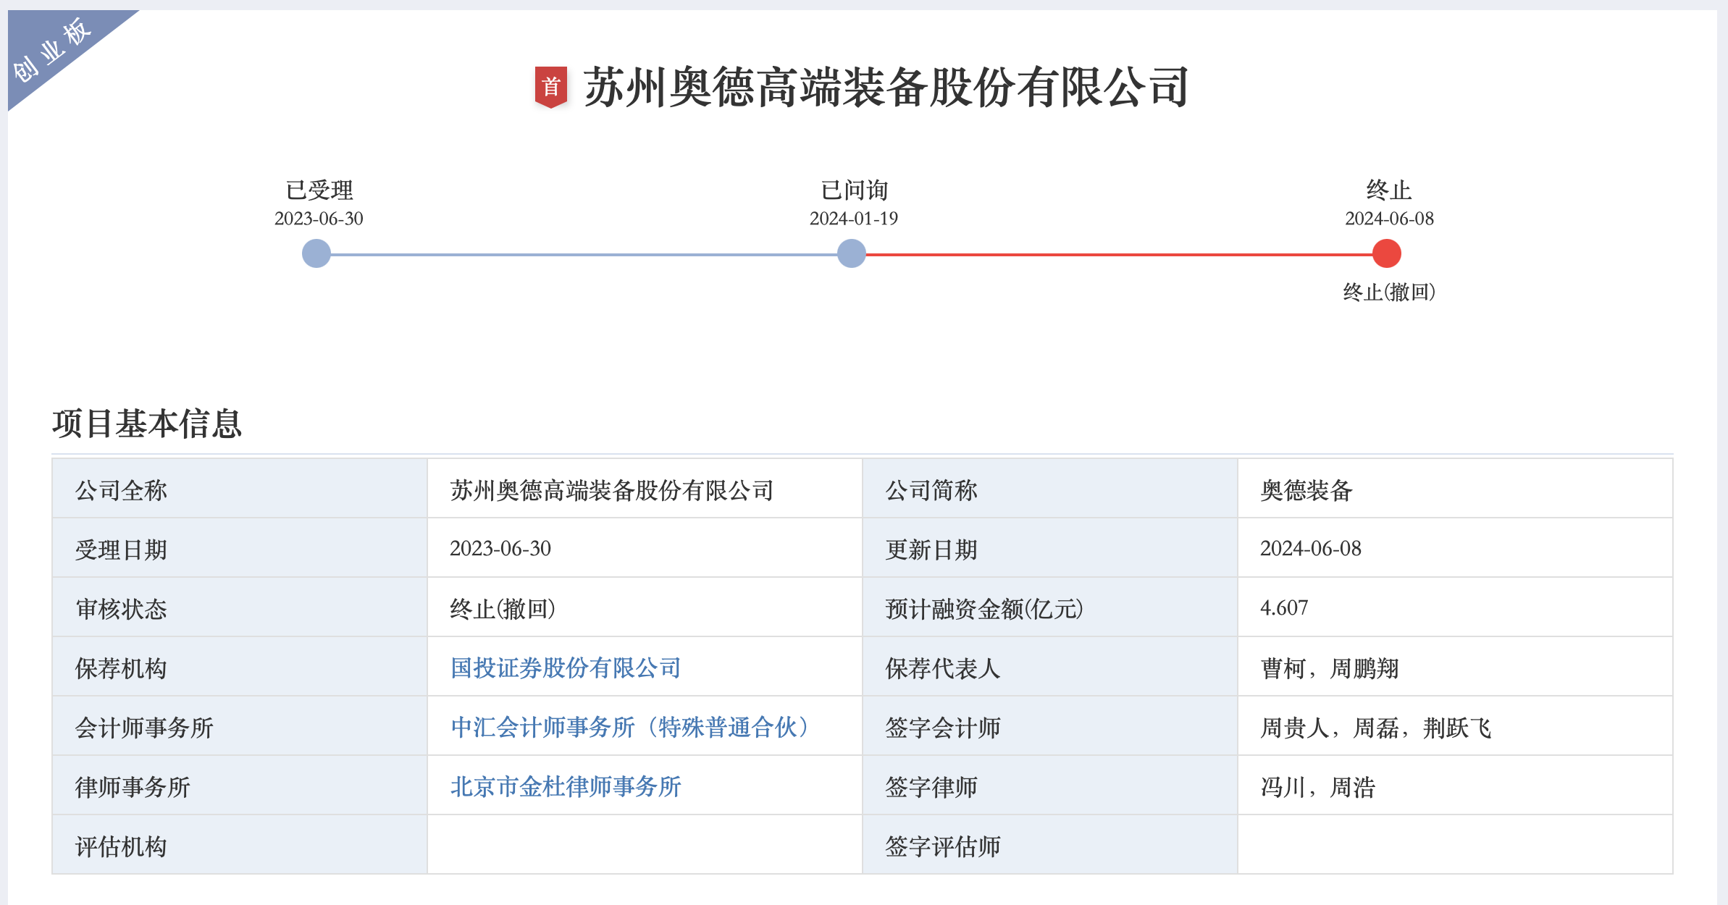
Task: Click the 奥德装备 value cell
Action: [x=1455, y=489]
